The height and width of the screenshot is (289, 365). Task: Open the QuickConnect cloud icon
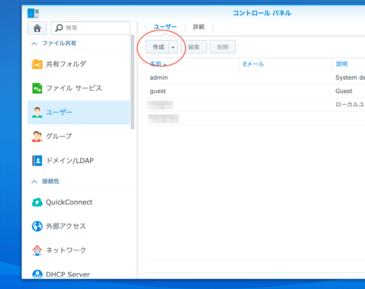point(37,202)
